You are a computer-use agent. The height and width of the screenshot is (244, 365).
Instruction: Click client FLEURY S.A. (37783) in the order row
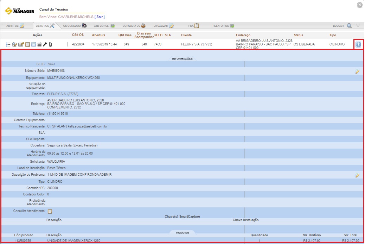197,44
